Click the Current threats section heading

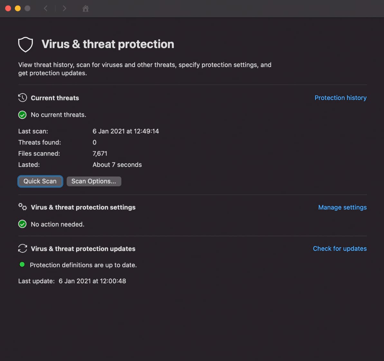point(55,98)
